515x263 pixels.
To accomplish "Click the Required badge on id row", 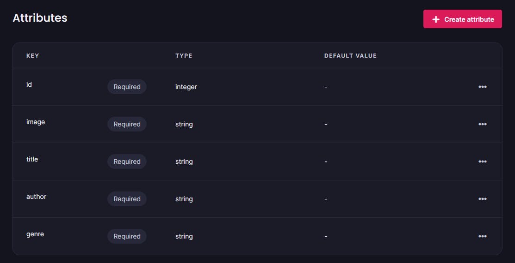I will pyautogui.click(x=127, y=87).
